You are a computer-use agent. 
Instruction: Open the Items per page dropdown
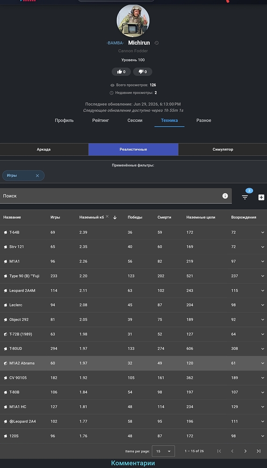(x=164, y=451)
